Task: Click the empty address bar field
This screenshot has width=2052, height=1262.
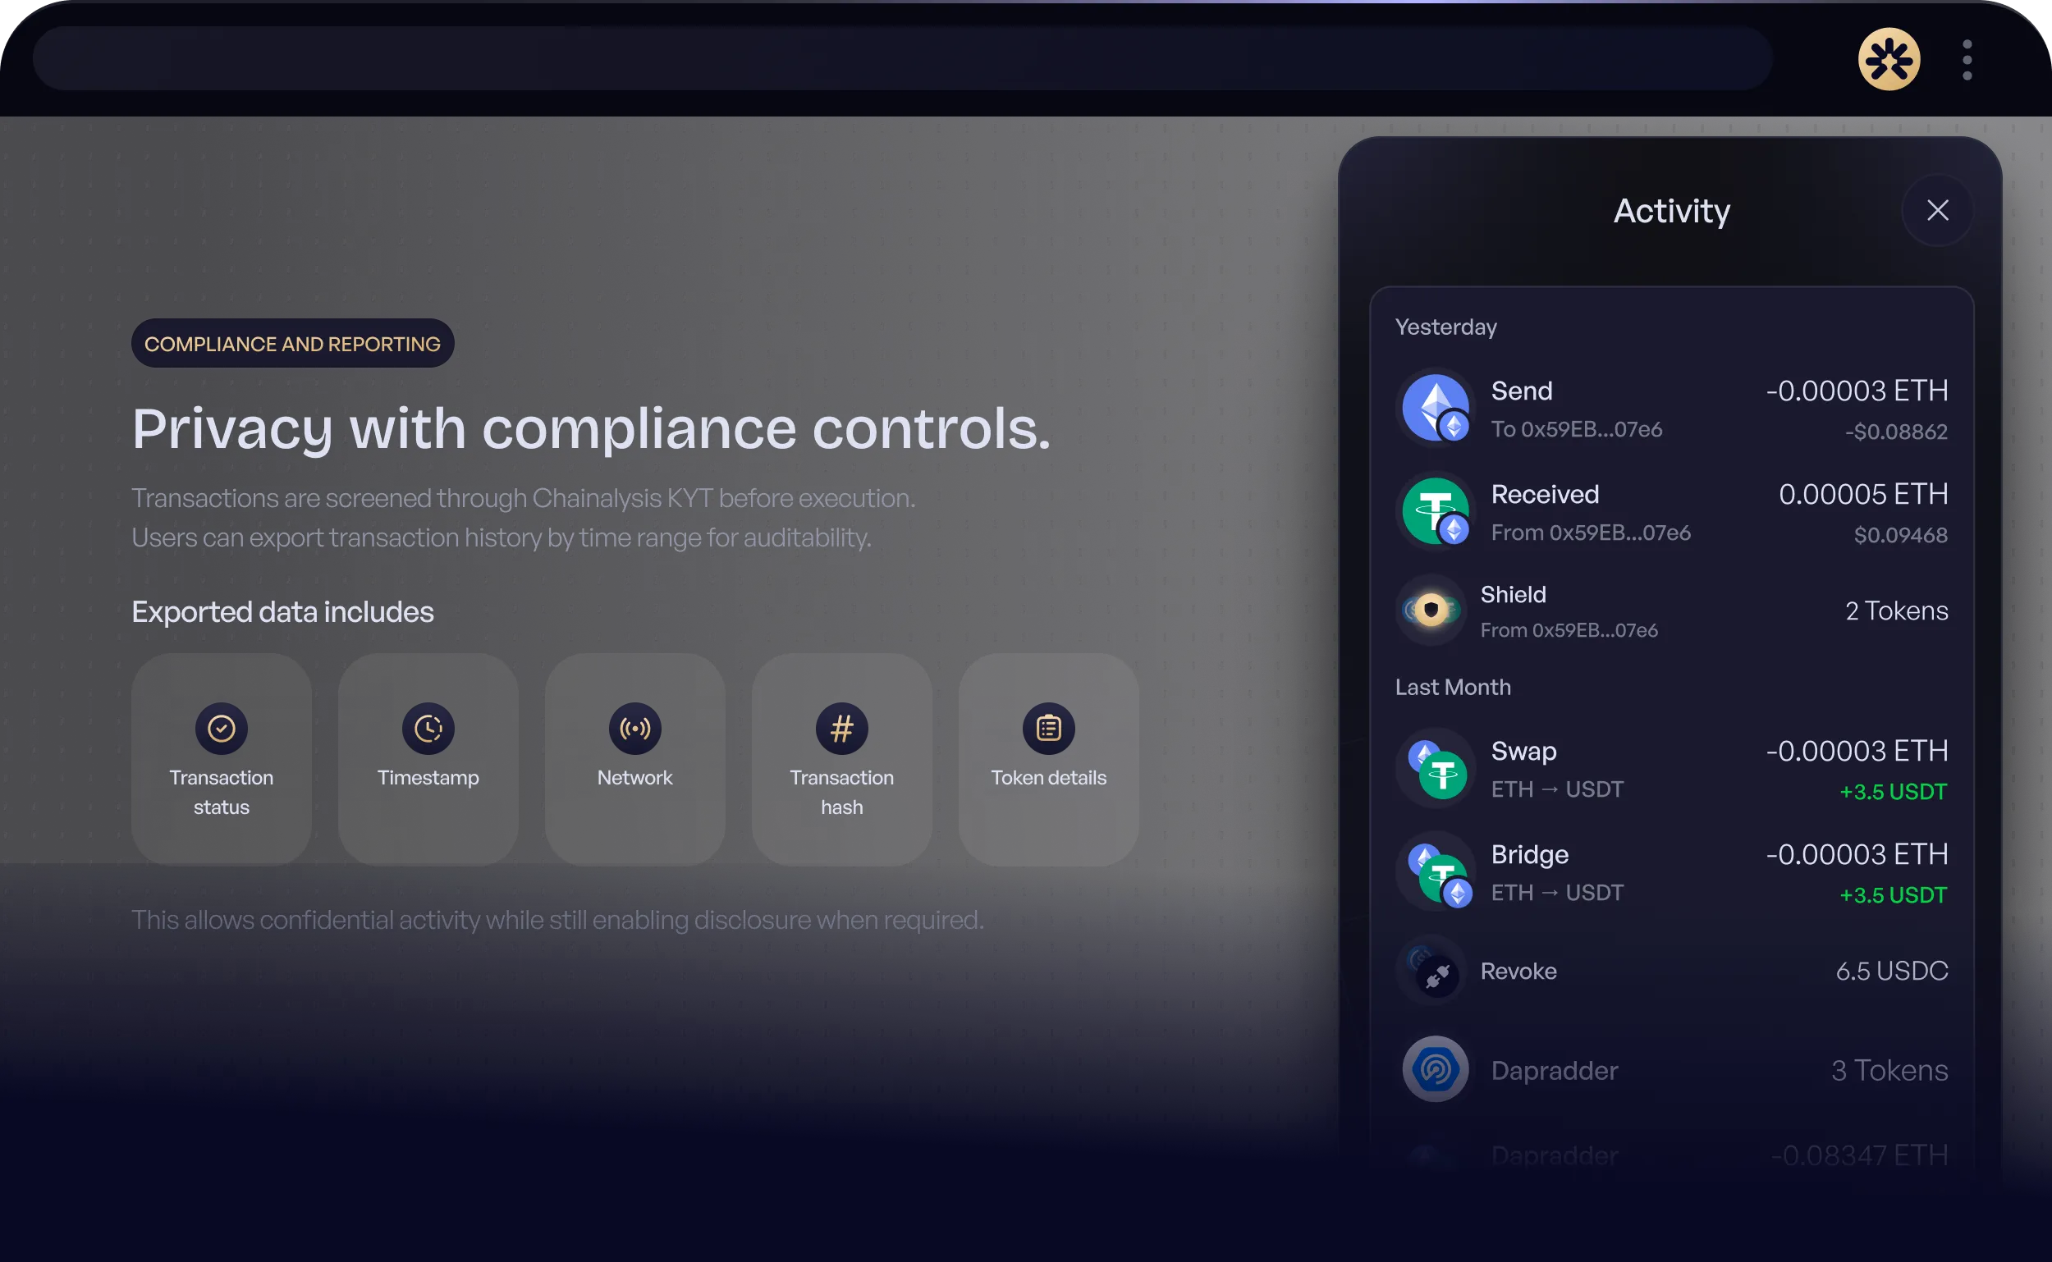Action: [x=902, y=58]
